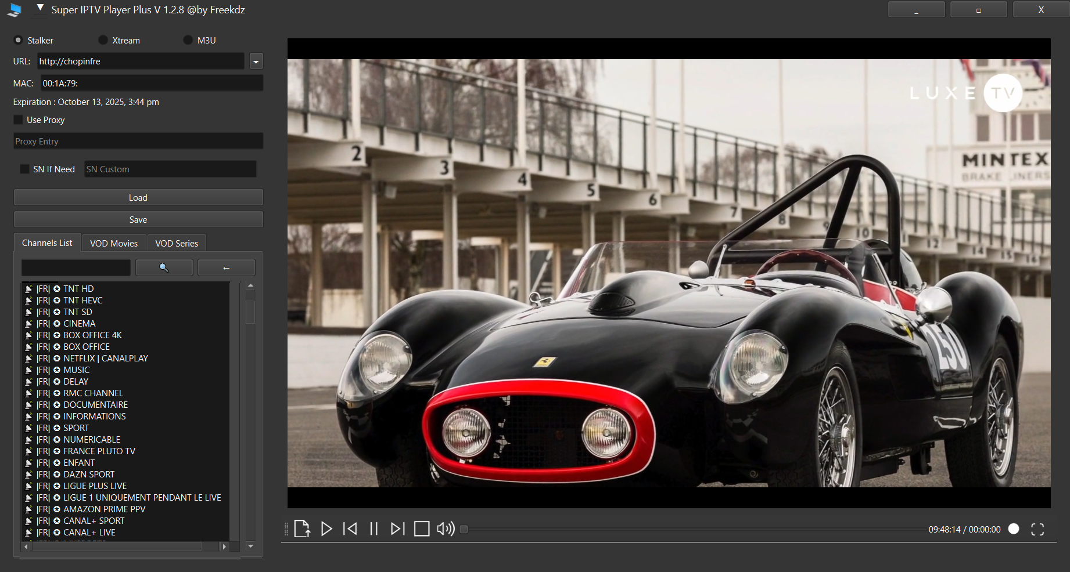Click the channel search text box

(76, 267)
